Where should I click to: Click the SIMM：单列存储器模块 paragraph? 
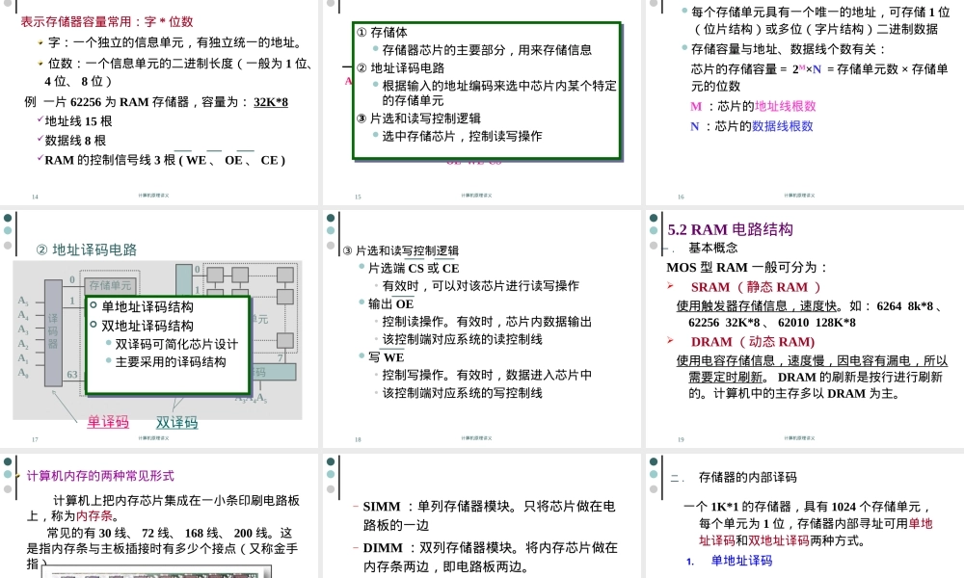point(489,515)
